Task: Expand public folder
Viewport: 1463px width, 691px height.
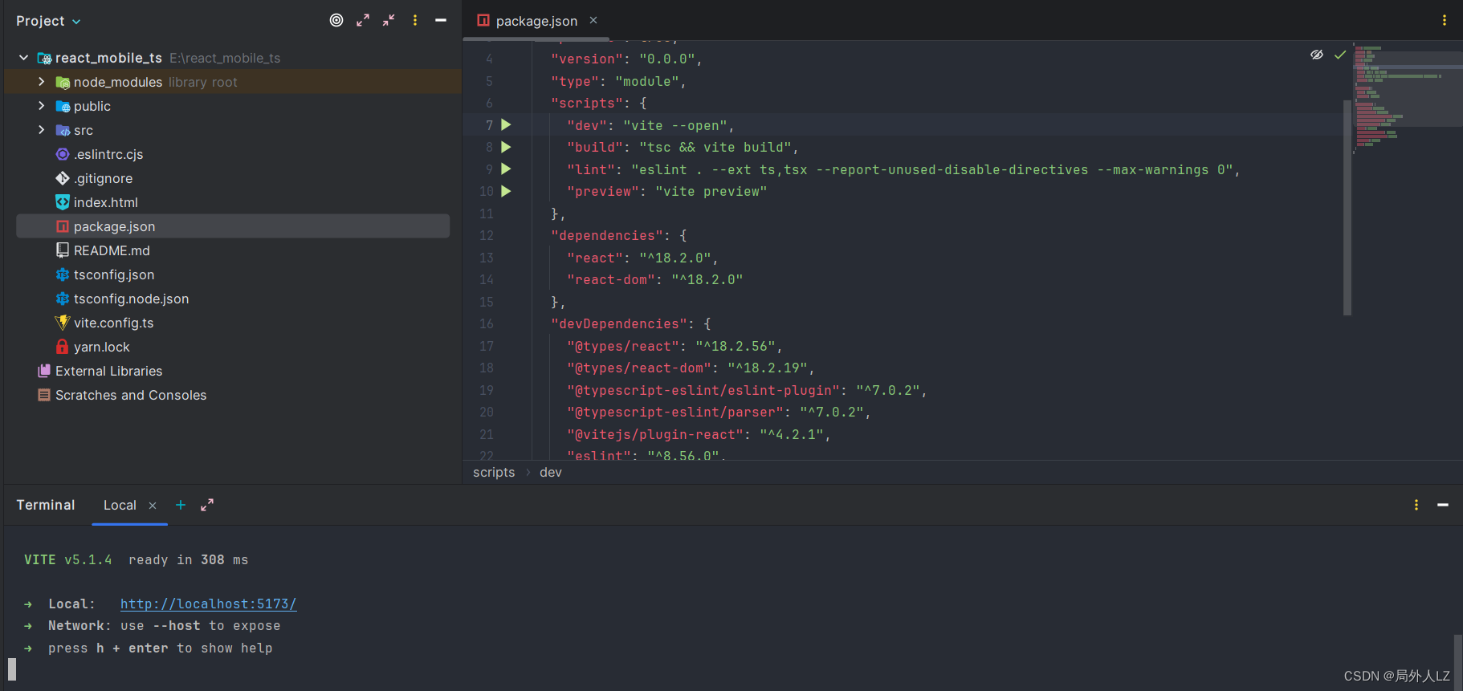Action: click(x=42, y=106)
